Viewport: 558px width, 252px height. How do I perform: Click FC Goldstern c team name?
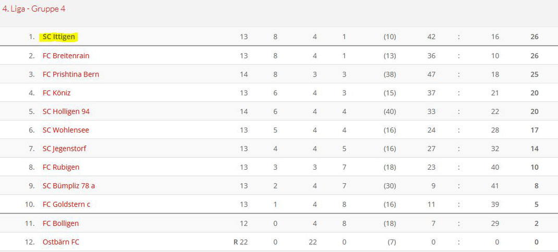tap(67, 205)
